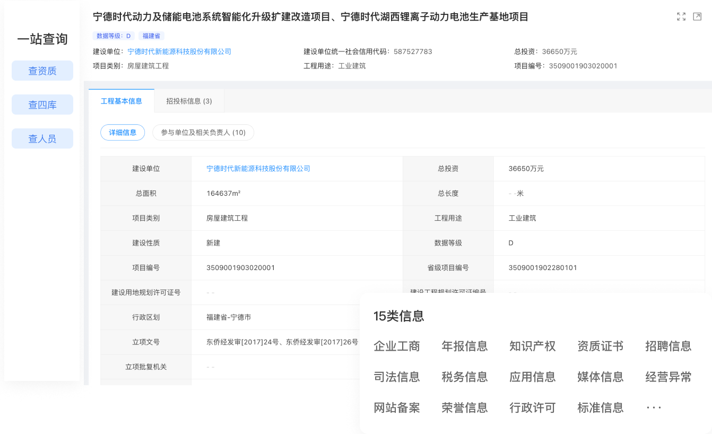Open 宁德时代新能源科技股份有限公司 link in table
Screen dimensions: 712x434
(258, 169)
